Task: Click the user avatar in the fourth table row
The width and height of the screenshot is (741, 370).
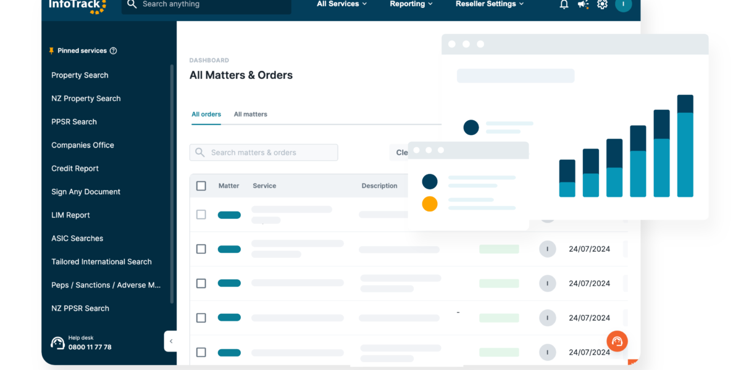Action: tap(548, 318)
